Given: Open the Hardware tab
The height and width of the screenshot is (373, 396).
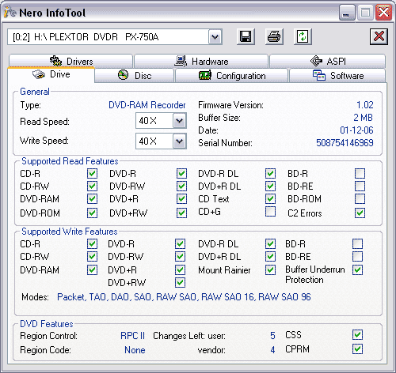Looking at the screenshot, I should (x=201, y=61).
